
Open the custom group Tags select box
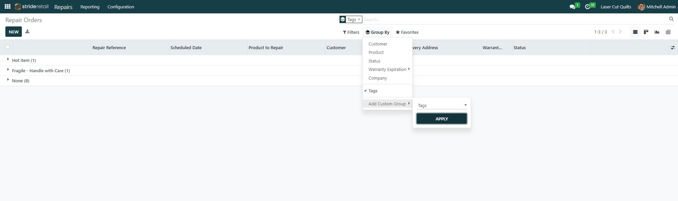point(442,105)
